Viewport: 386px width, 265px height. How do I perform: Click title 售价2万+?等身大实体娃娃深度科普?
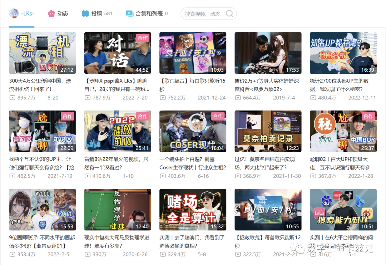[x=267, y=85]
